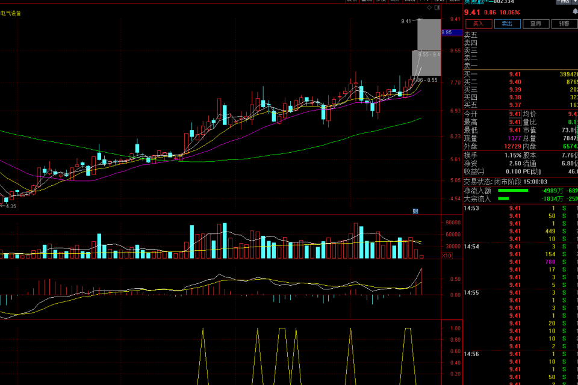
Task: Click the 10.06% change percentage
Action: click(509, 13)
